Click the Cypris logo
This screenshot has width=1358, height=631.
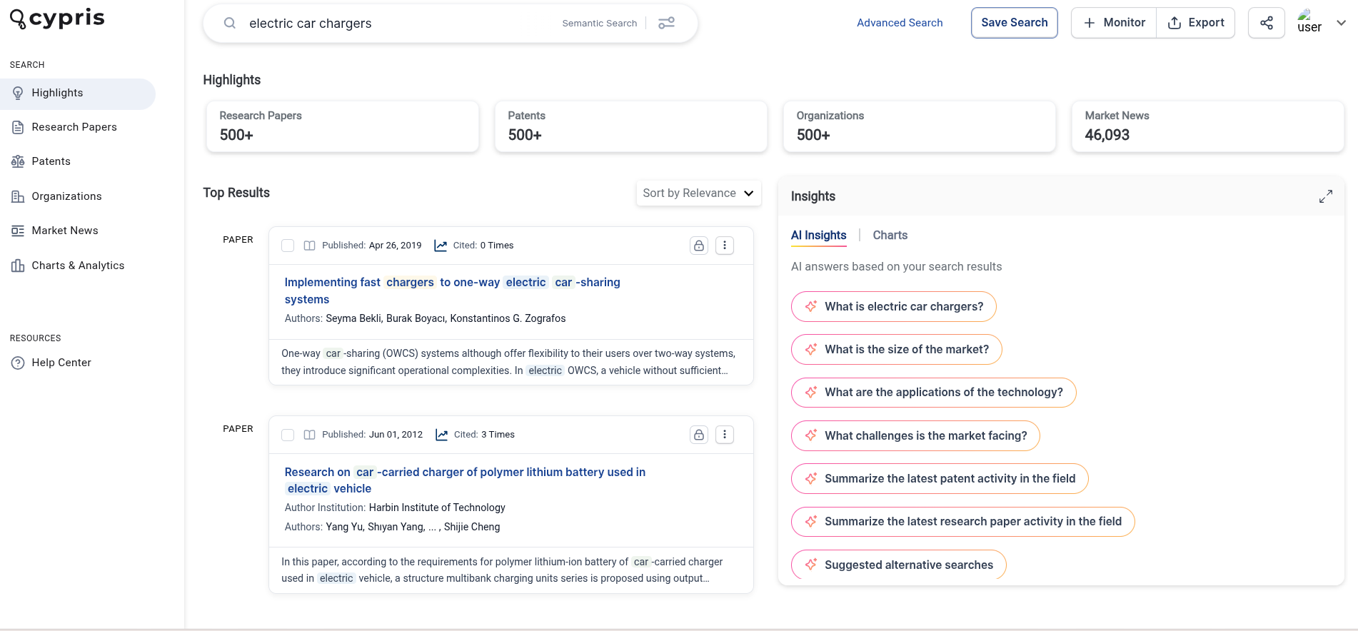tap(57, 19)
